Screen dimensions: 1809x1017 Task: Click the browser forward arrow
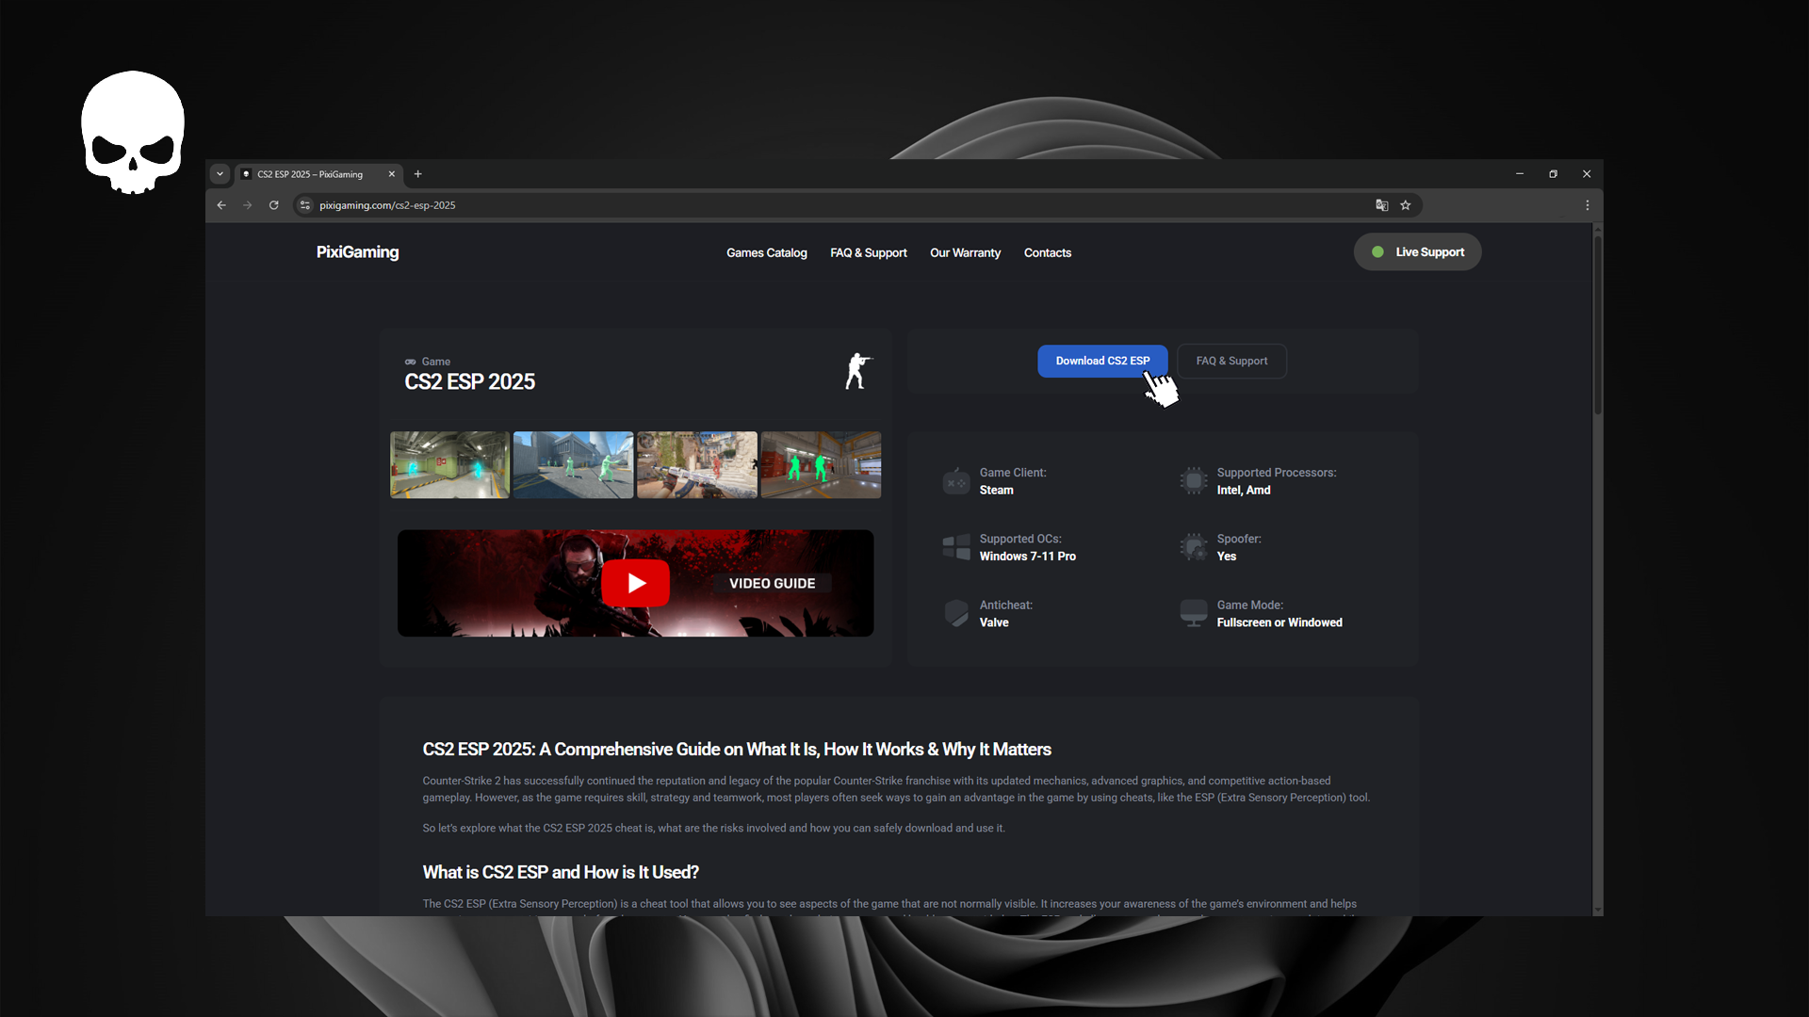(248, 205)
